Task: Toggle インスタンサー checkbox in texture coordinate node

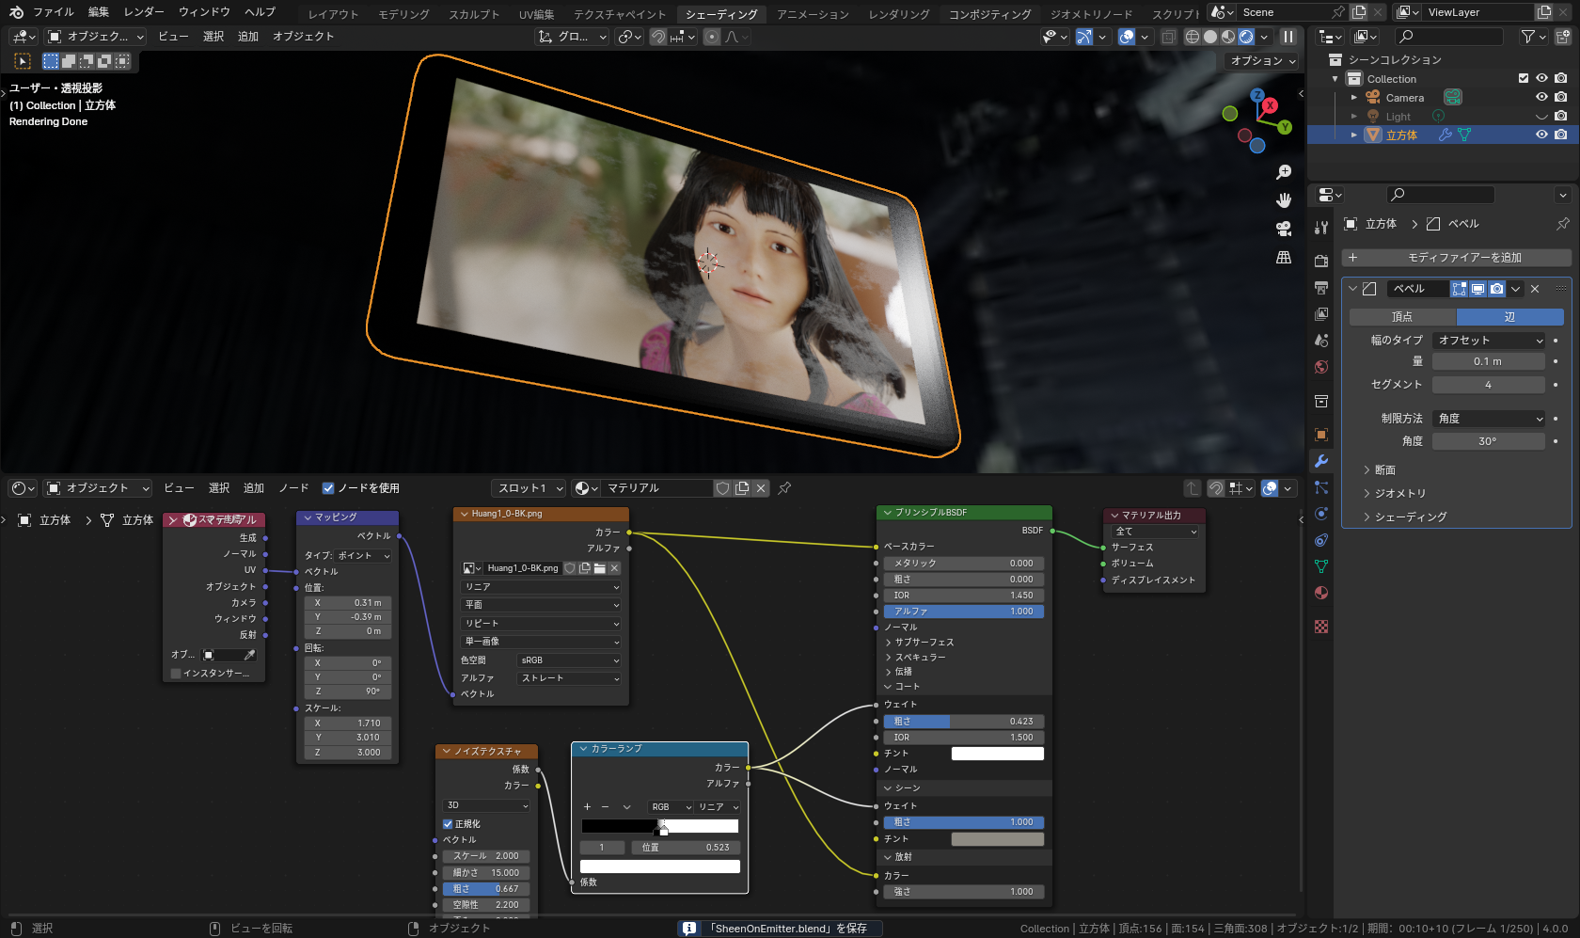Action: [x=176, y=674]
